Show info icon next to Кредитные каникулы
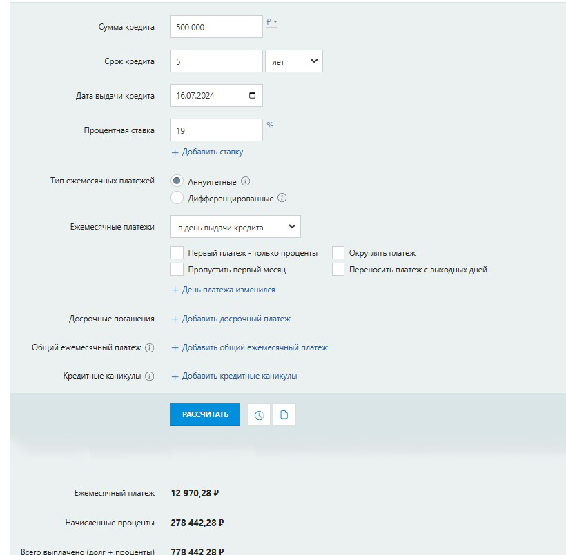Viewport: 566px width, 555px height. (x=150, y=376)
